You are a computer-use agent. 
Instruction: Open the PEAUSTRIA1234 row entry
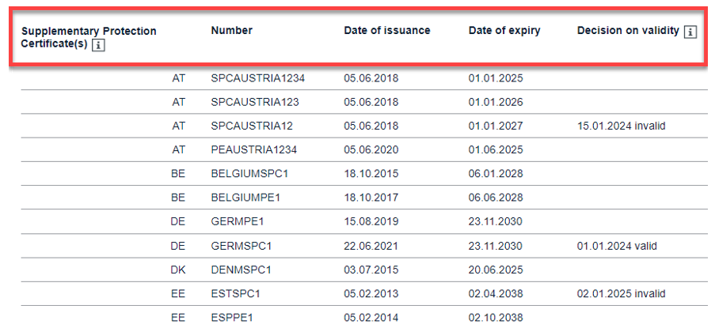click(x=254, y=149)
